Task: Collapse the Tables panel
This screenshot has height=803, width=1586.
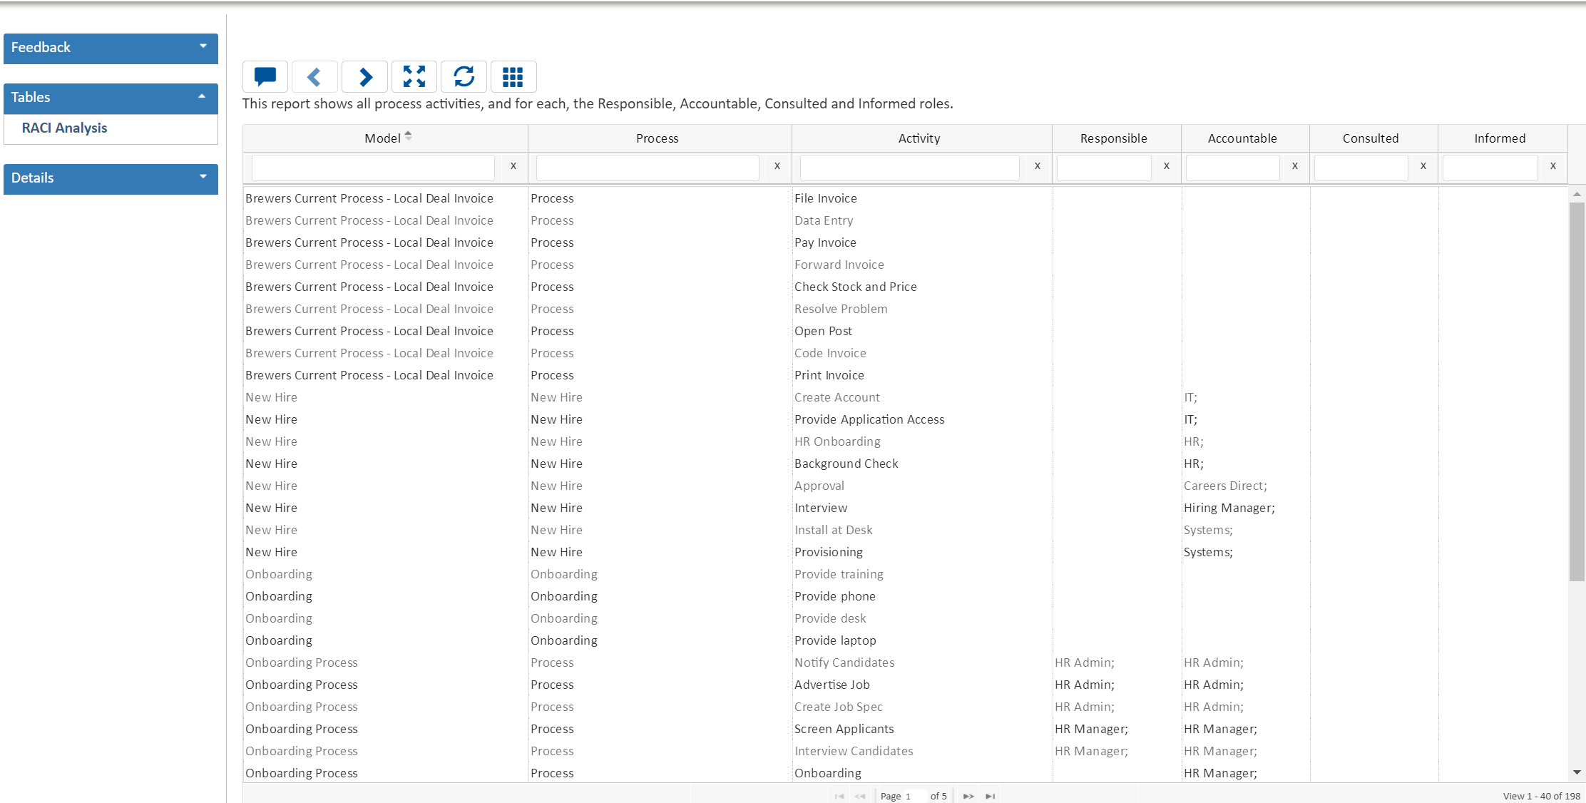Action: pos(111,98)
